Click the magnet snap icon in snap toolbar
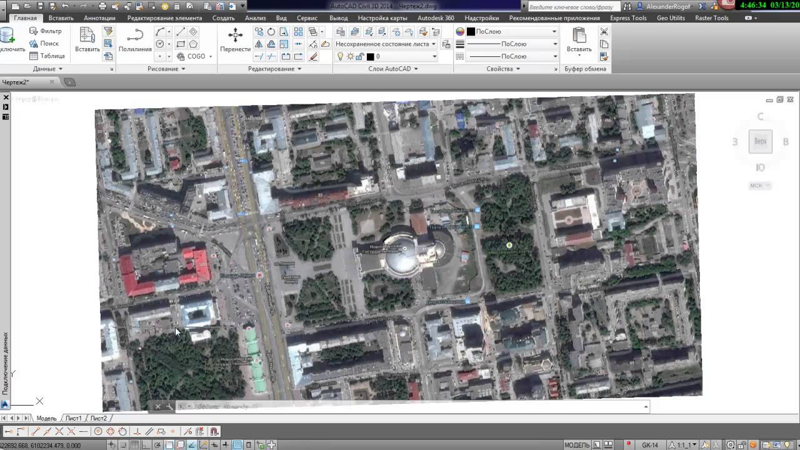The image size is (800, 450). click(x=214, y=431)
